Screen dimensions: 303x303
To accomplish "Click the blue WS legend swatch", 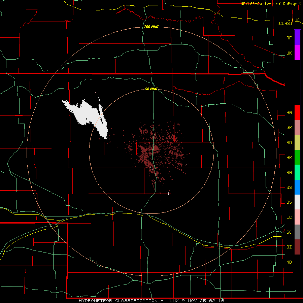I will [x=297, y=187].
